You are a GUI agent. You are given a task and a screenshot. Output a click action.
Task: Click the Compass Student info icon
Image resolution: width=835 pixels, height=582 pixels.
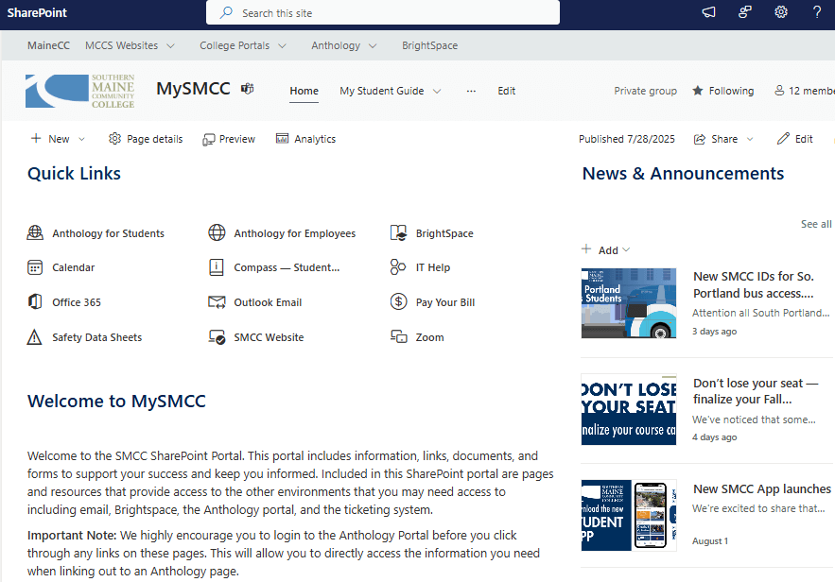217,267
